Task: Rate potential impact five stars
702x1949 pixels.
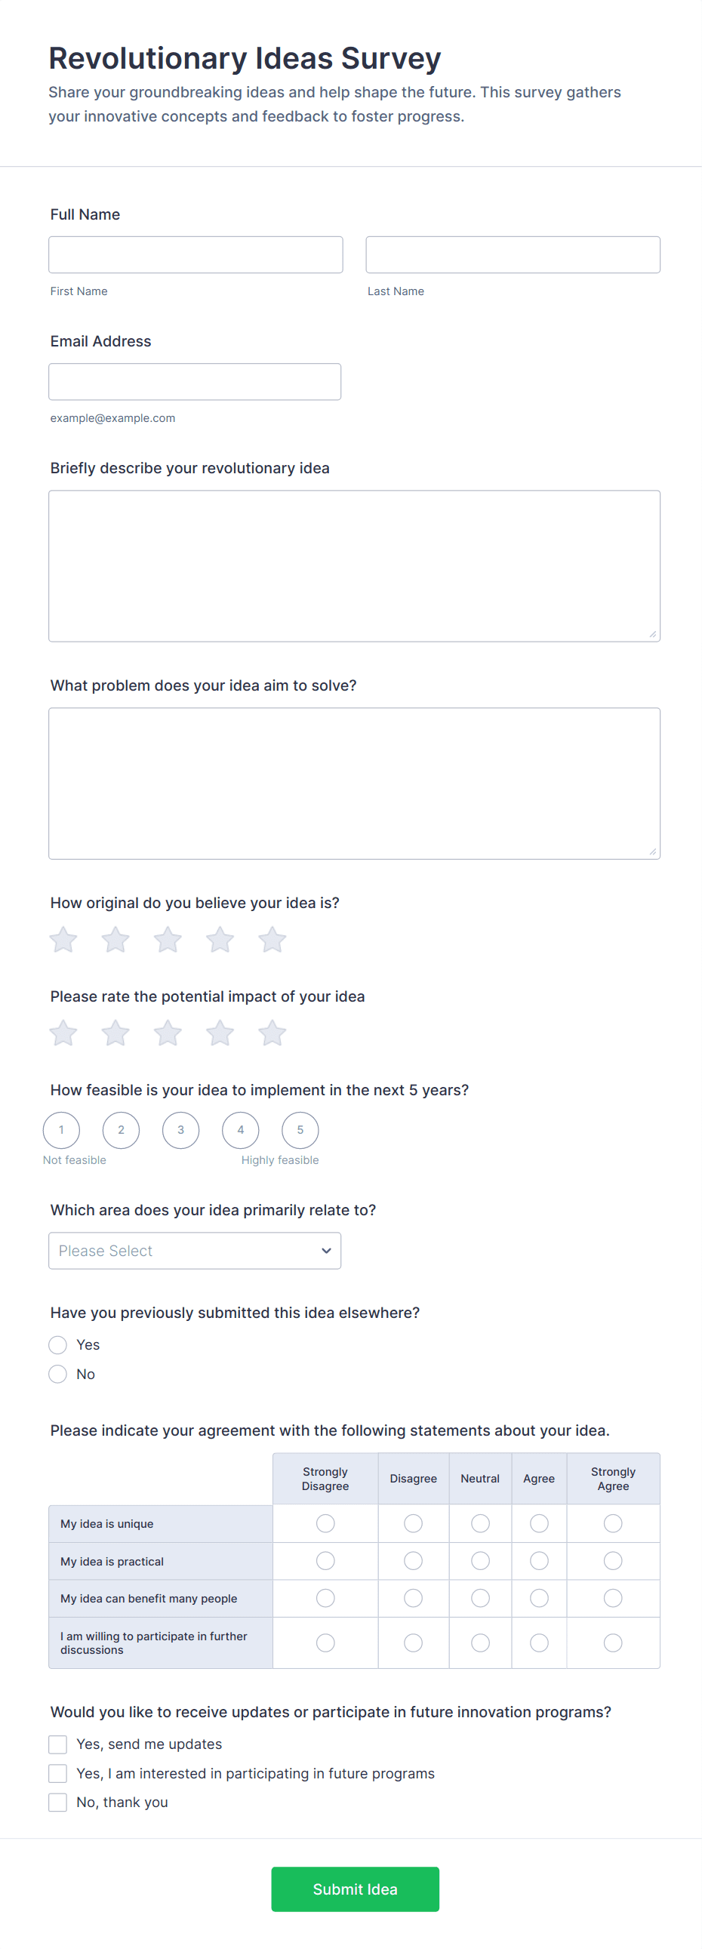Action: tap(272, 1033)
